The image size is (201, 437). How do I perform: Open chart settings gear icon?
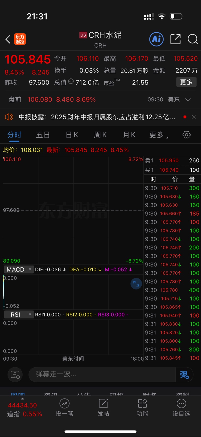[x=186, y=135]
